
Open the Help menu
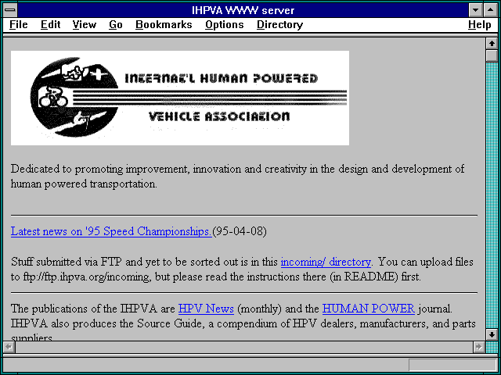479,24
